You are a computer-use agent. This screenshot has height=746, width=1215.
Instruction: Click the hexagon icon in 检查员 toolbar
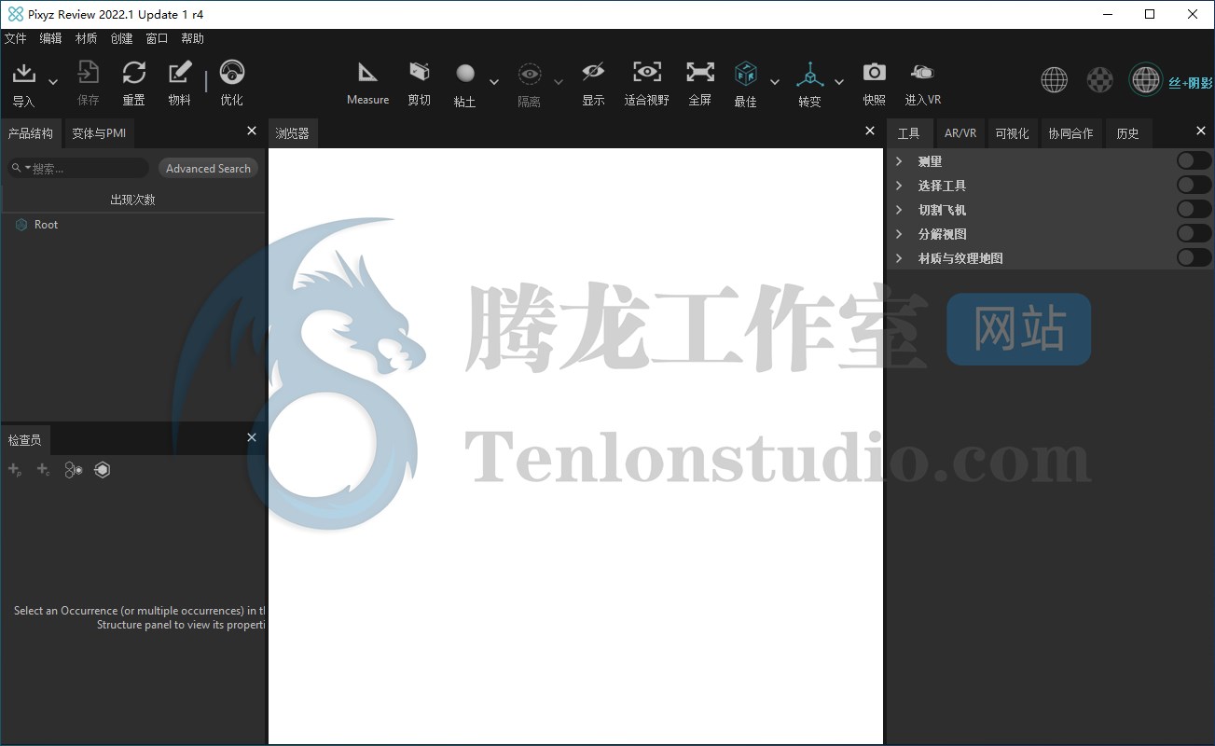coord(103,470)
